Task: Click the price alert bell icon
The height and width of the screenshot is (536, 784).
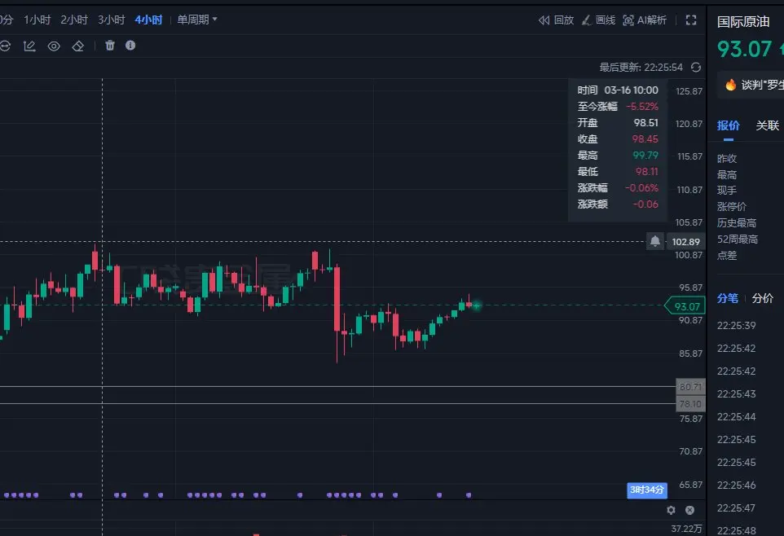Action: coord(655,241)
